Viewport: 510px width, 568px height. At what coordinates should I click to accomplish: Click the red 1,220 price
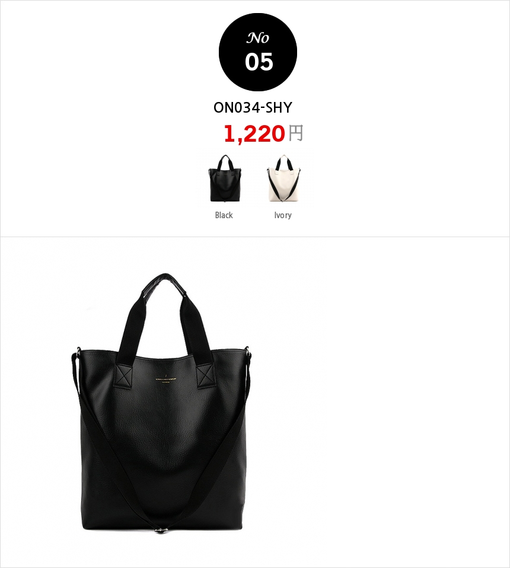(x=254, y=133)
